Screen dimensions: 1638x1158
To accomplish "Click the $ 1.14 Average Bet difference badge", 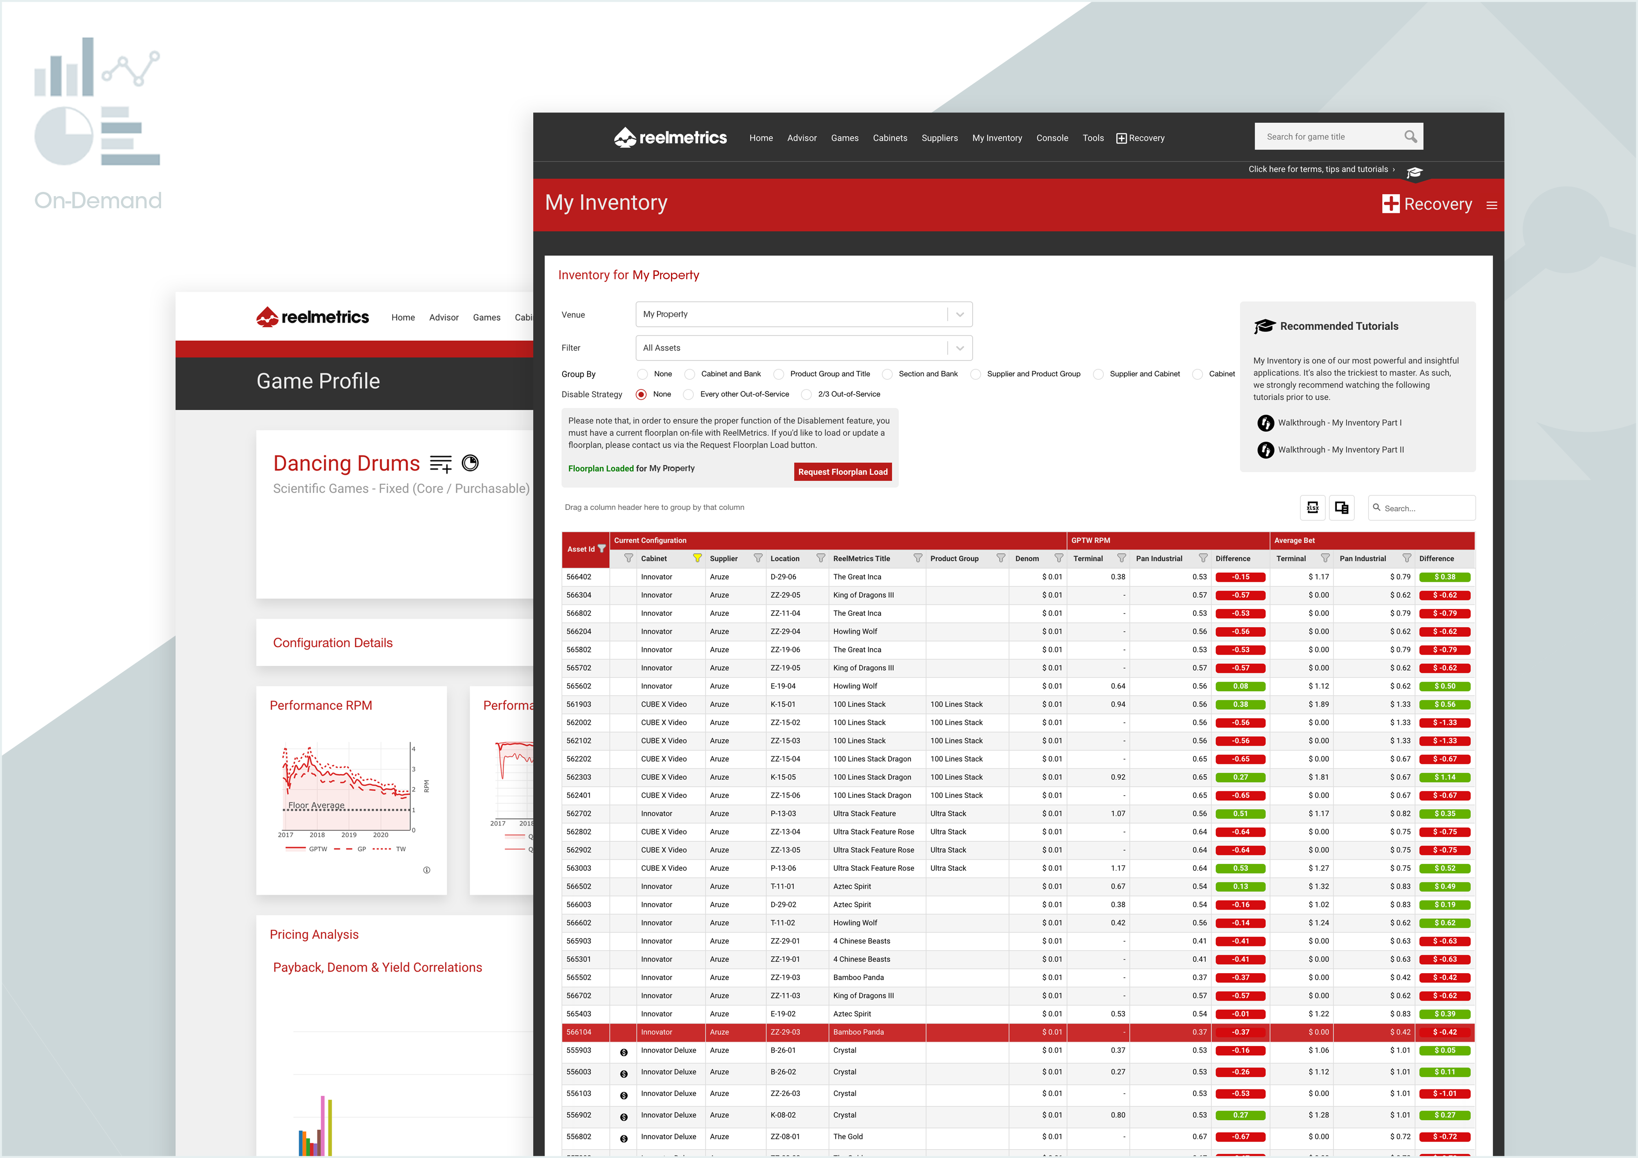I will coord(1444,777).
